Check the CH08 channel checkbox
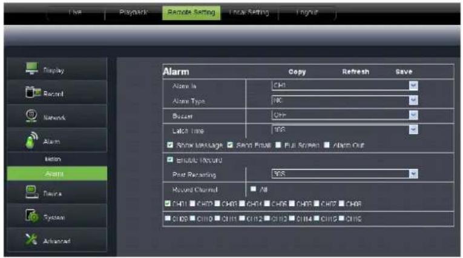 pyautogui.click(x=341, y=203)
